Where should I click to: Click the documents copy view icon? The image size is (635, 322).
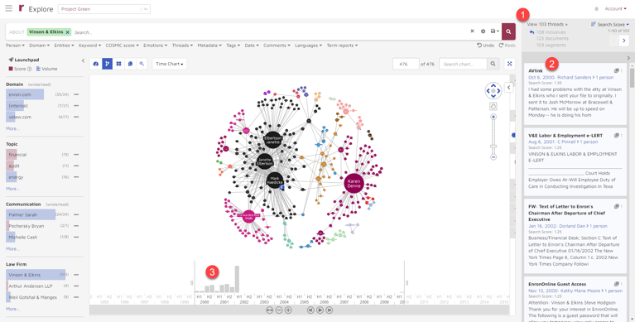point(130,64)
